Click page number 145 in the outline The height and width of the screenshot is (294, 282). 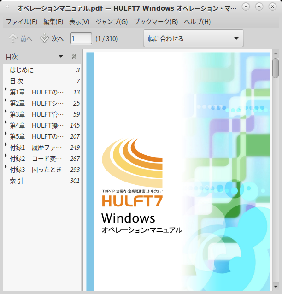75,125
